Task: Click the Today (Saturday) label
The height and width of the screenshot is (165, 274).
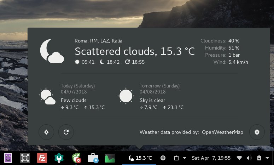Action: pos(78,86)
